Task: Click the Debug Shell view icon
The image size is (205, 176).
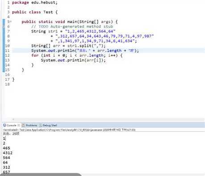Action: point(41,126)
